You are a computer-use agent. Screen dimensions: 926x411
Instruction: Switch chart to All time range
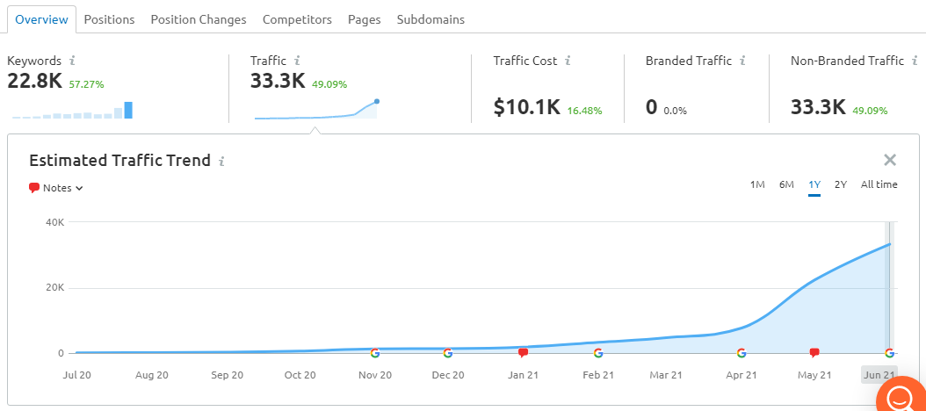879,184
